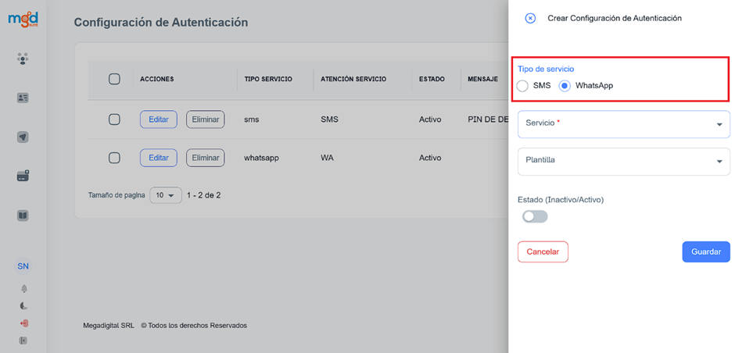735x353 pixels.
Task: Open the users group sidebar icon
Action: [x=23, y=59]
